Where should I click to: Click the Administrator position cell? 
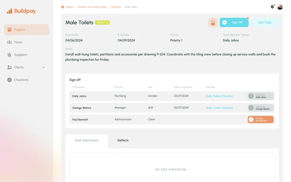(123, 119)
